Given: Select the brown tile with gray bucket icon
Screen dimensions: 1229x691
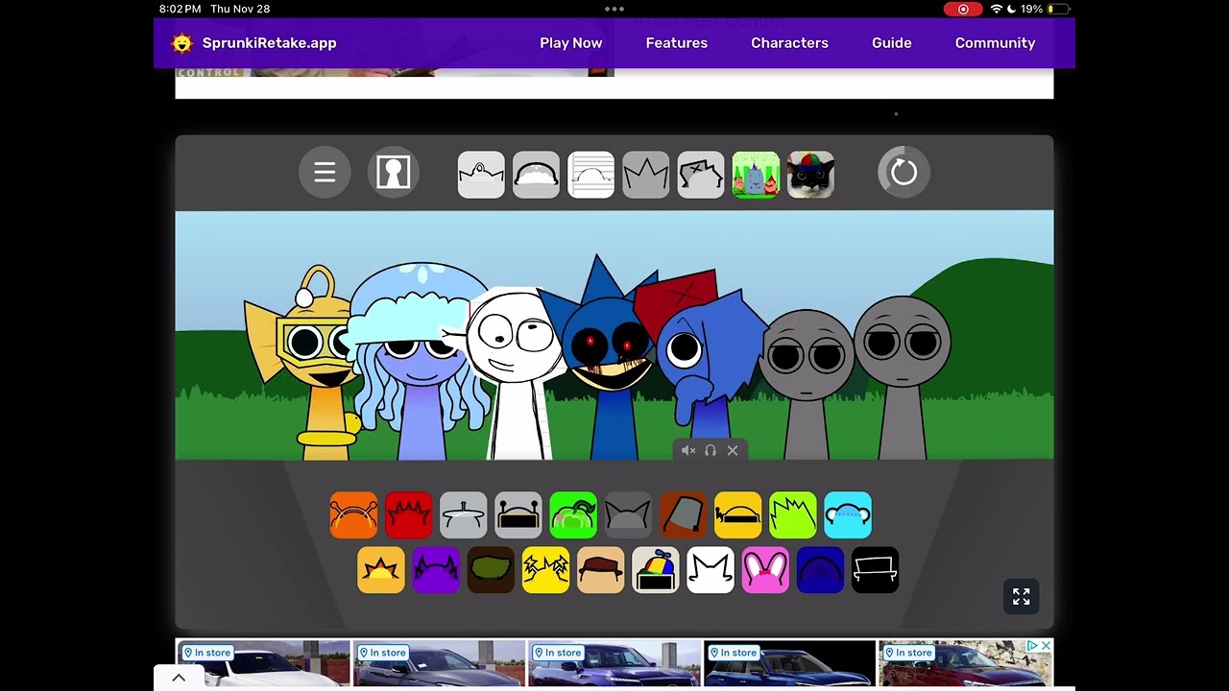Looking at the screenshot, I should 683,515.
